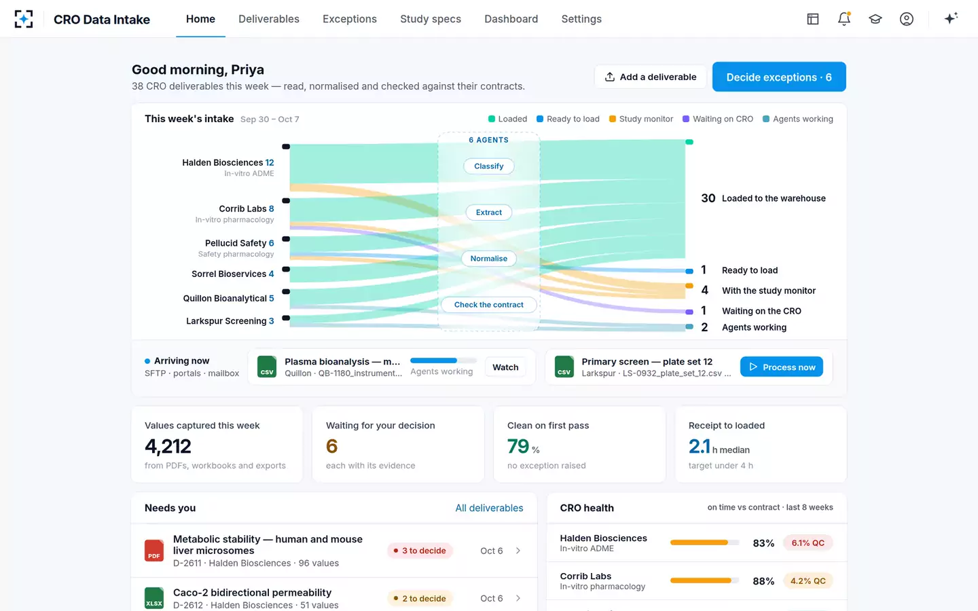Open Metabolic stability row chevron
The width and height of the screenshot is (978, 611).
pyautogui.click(x=518, y=551)
